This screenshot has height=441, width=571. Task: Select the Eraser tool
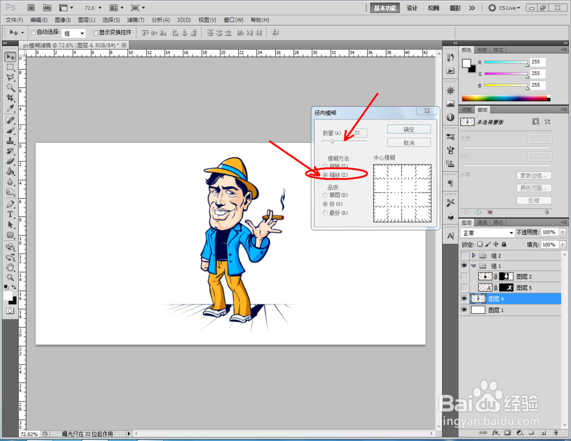pyautogui.click(x=10, y=161)
